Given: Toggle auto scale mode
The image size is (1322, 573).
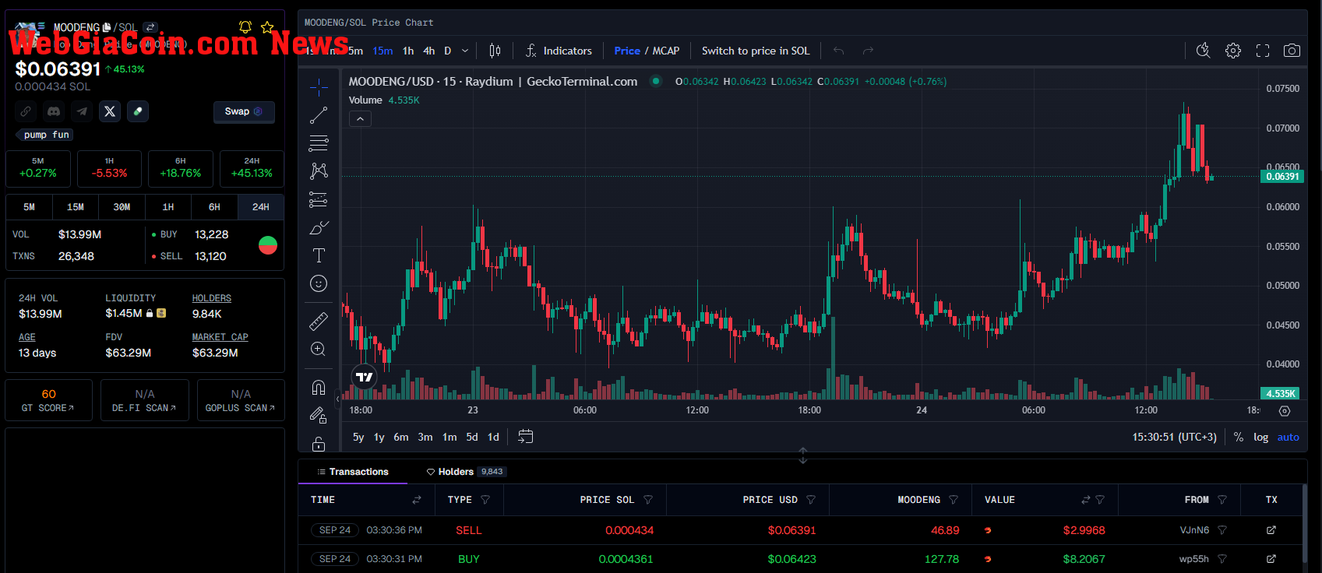Looking at the screenshot, I should point(1289,437).
